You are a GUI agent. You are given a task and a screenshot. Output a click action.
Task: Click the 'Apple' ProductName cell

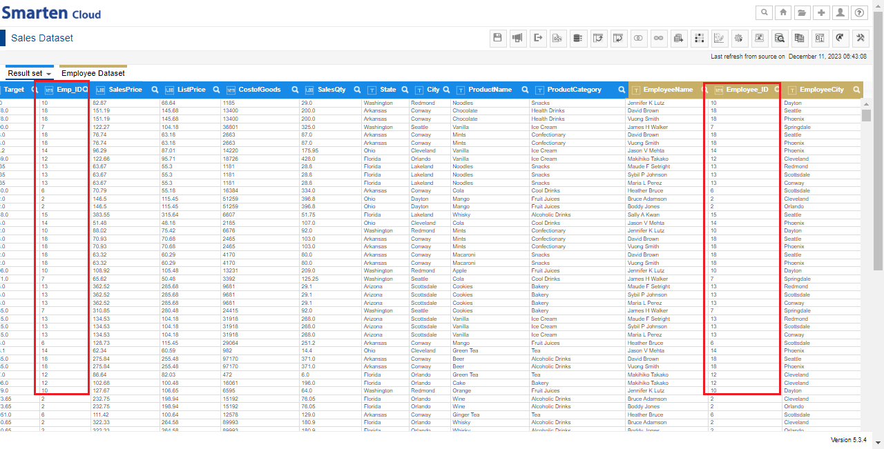click(460, 270)
